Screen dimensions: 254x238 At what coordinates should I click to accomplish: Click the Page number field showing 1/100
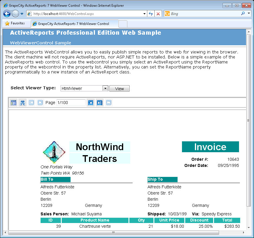point(71,103)
